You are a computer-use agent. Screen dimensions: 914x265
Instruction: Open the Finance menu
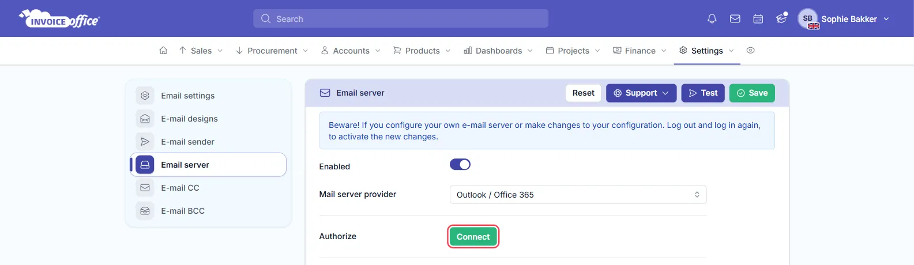click(640, 51)
